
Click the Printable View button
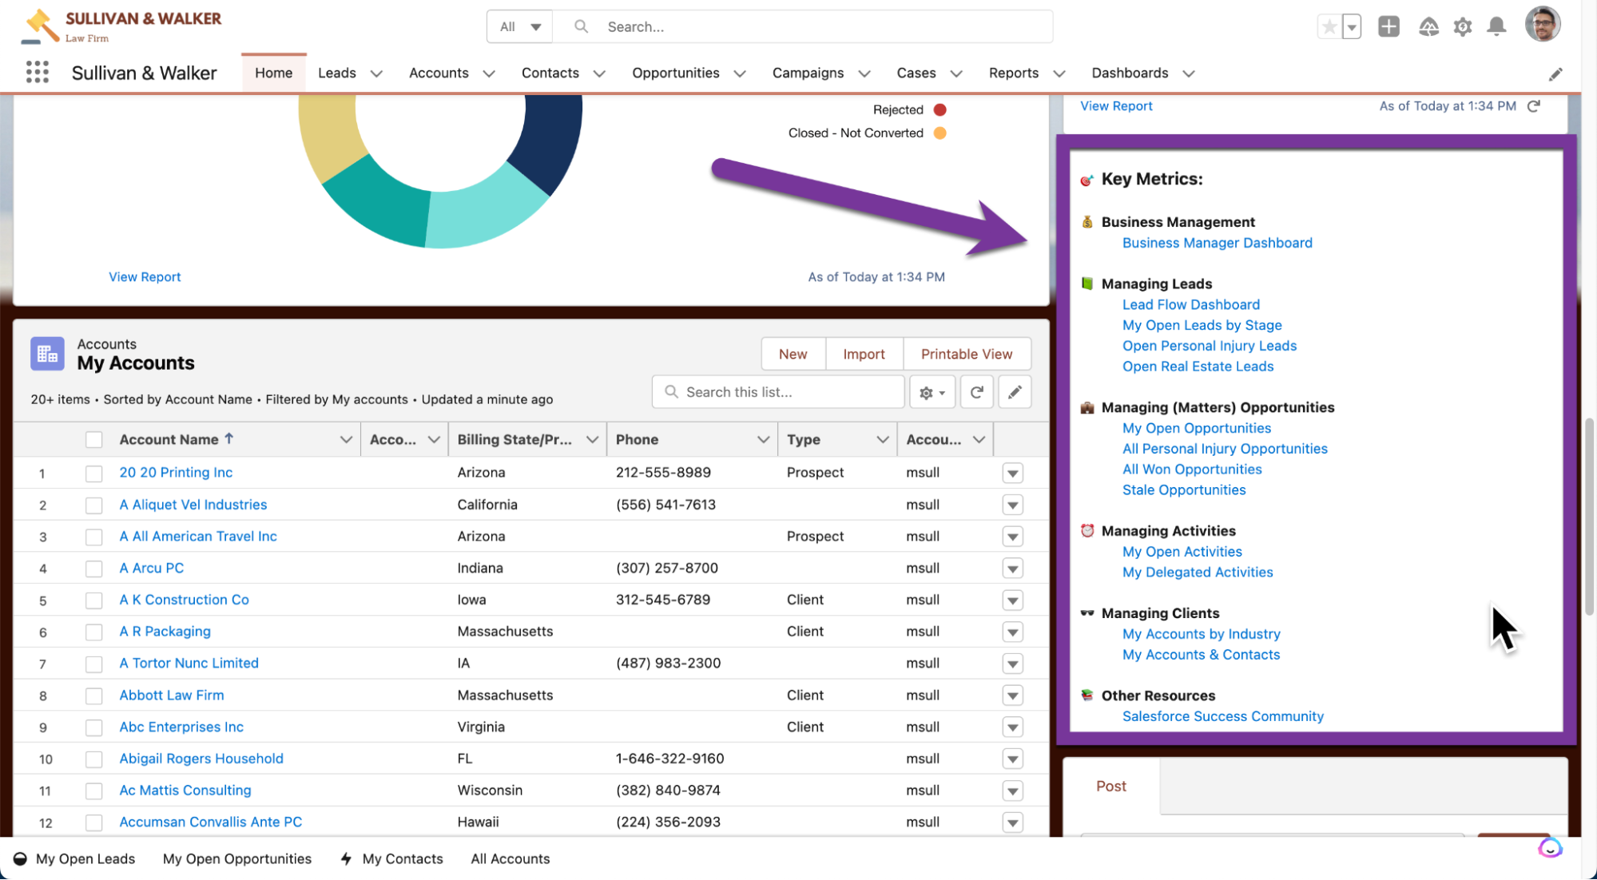[x=967, y=354]
